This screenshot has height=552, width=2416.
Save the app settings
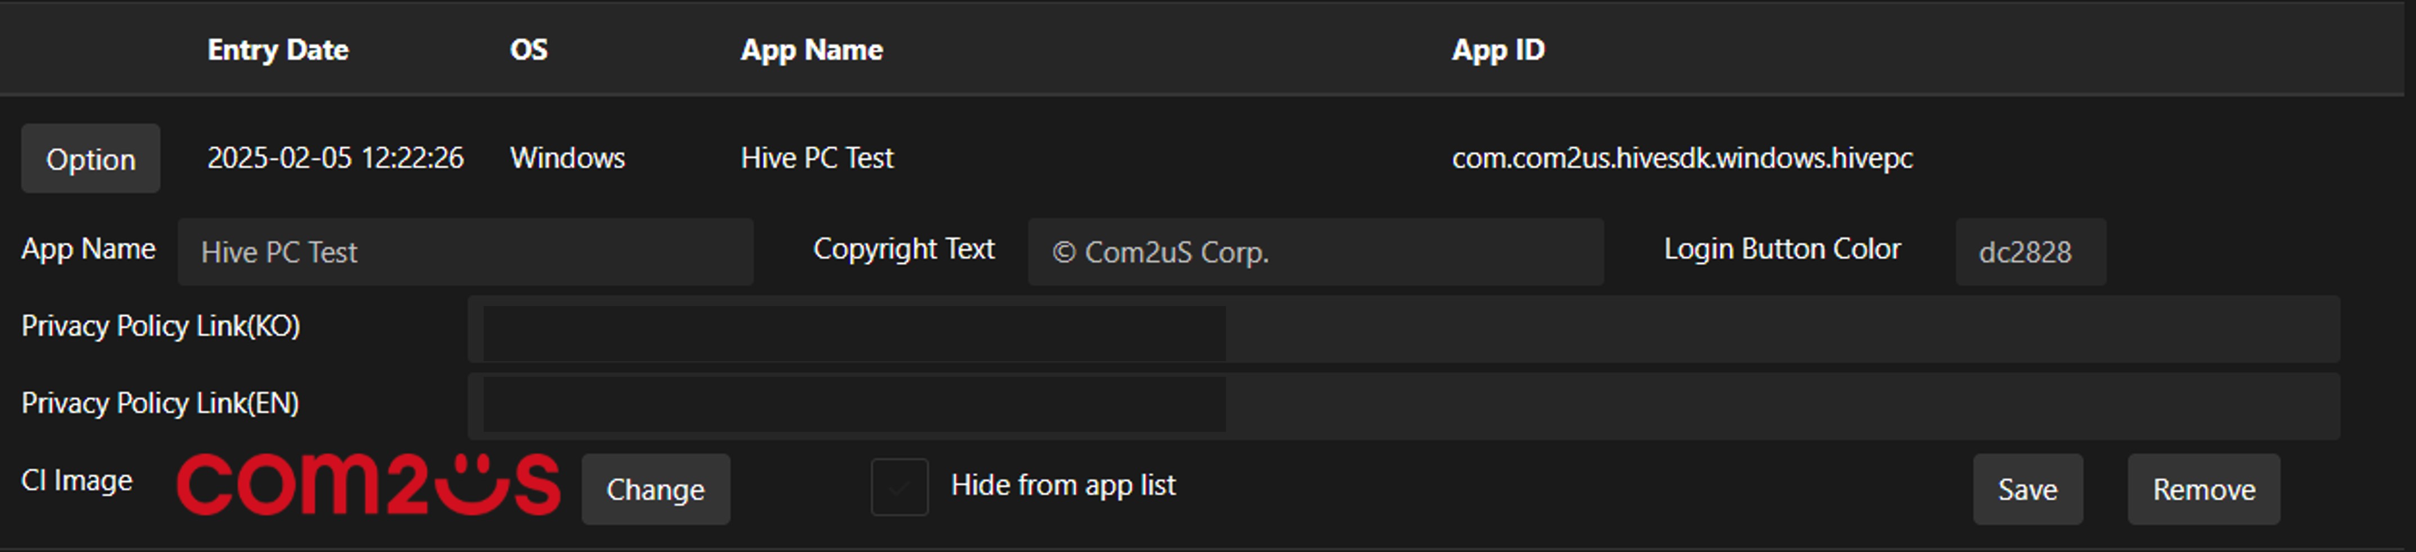click(x=2027, y=489)
